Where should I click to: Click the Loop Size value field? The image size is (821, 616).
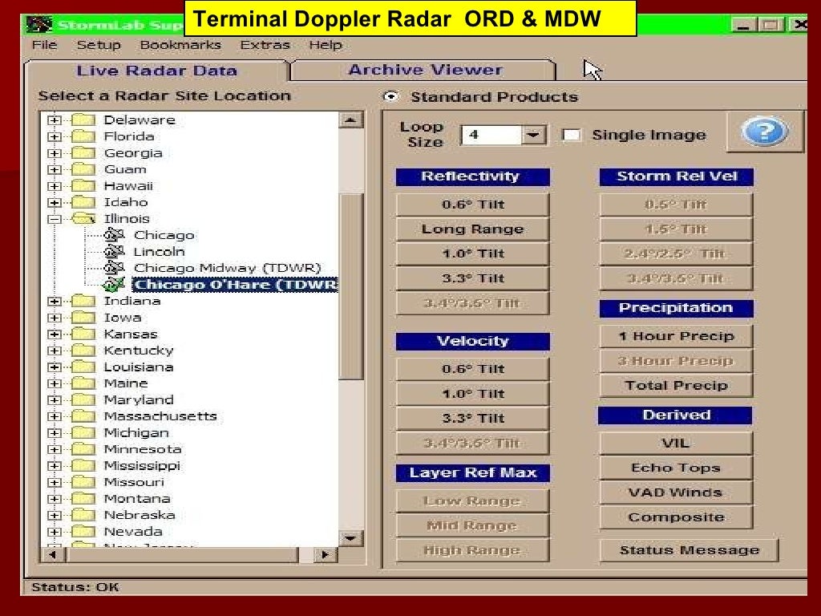[x=491, y=135]
